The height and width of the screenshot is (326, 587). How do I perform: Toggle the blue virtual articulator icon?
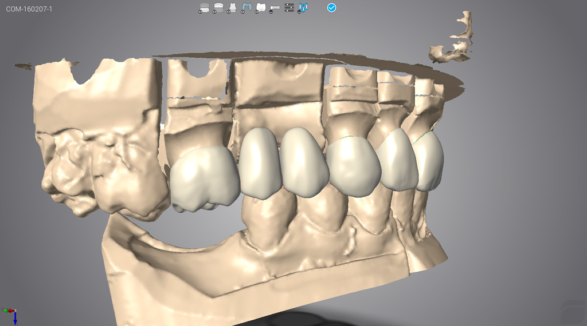pyautogui.click(x=303, y=8)
